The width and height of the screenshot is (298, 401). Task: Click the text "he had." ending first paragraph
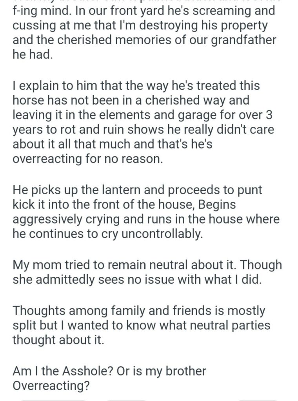(32, 55)
